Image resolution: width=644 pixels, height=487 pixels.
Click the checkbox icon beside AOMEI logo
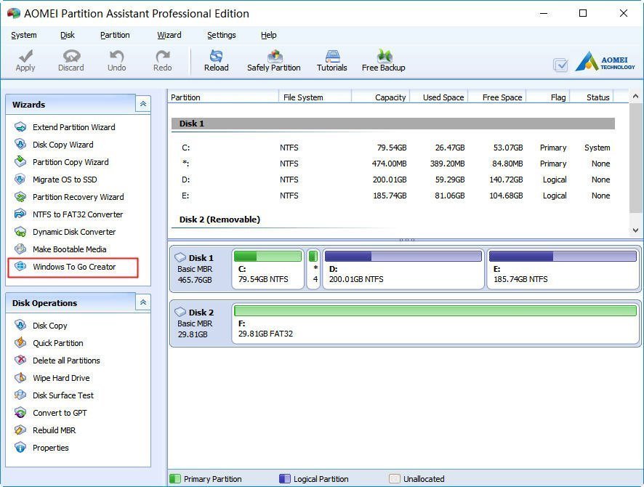coord(560,65)
